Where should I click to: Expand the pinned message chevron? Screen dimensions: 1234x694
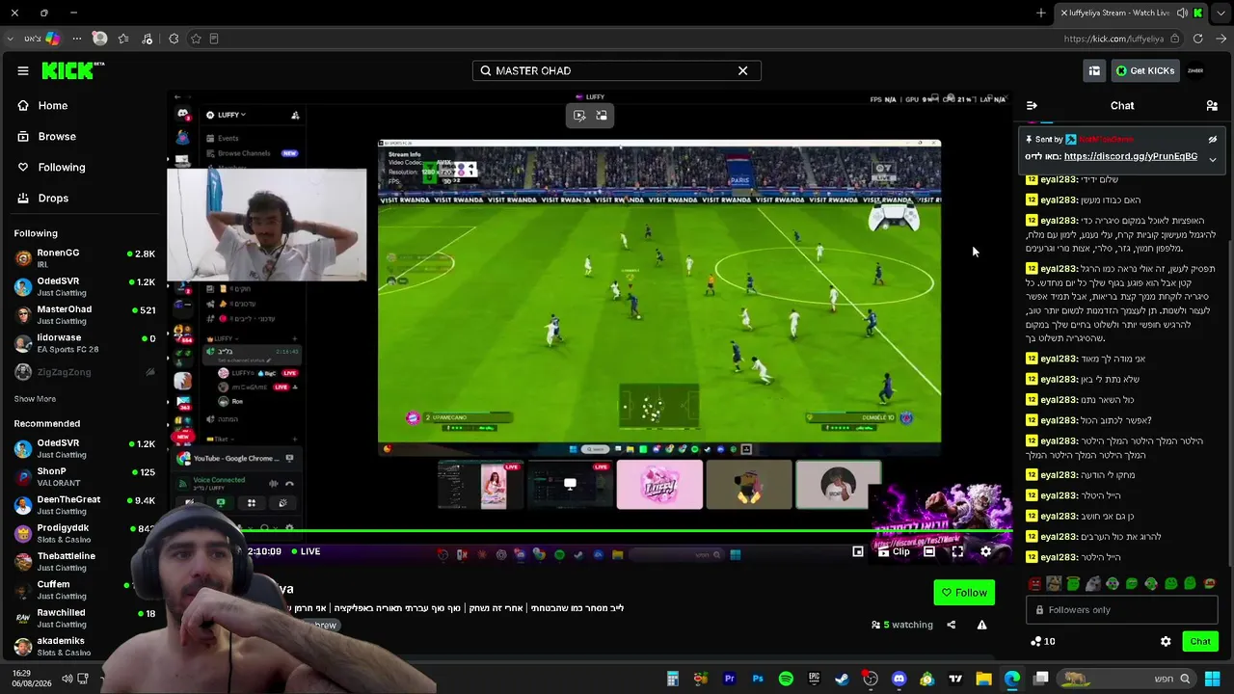pyautogui.click(x=1213, y=158)
